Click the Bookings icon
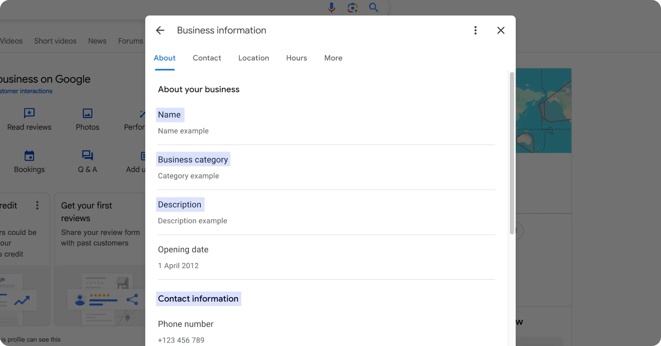 [x=29, y=155]
